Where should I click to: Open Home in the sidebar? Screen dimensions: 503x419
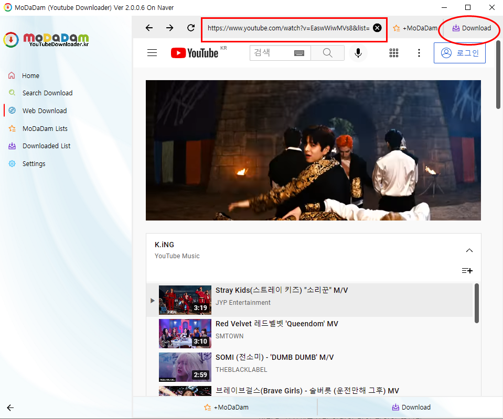tap(31, 75)
